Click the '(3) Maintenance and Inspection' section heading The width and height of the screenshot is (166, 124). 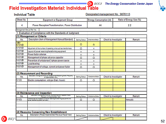point(34,93)
